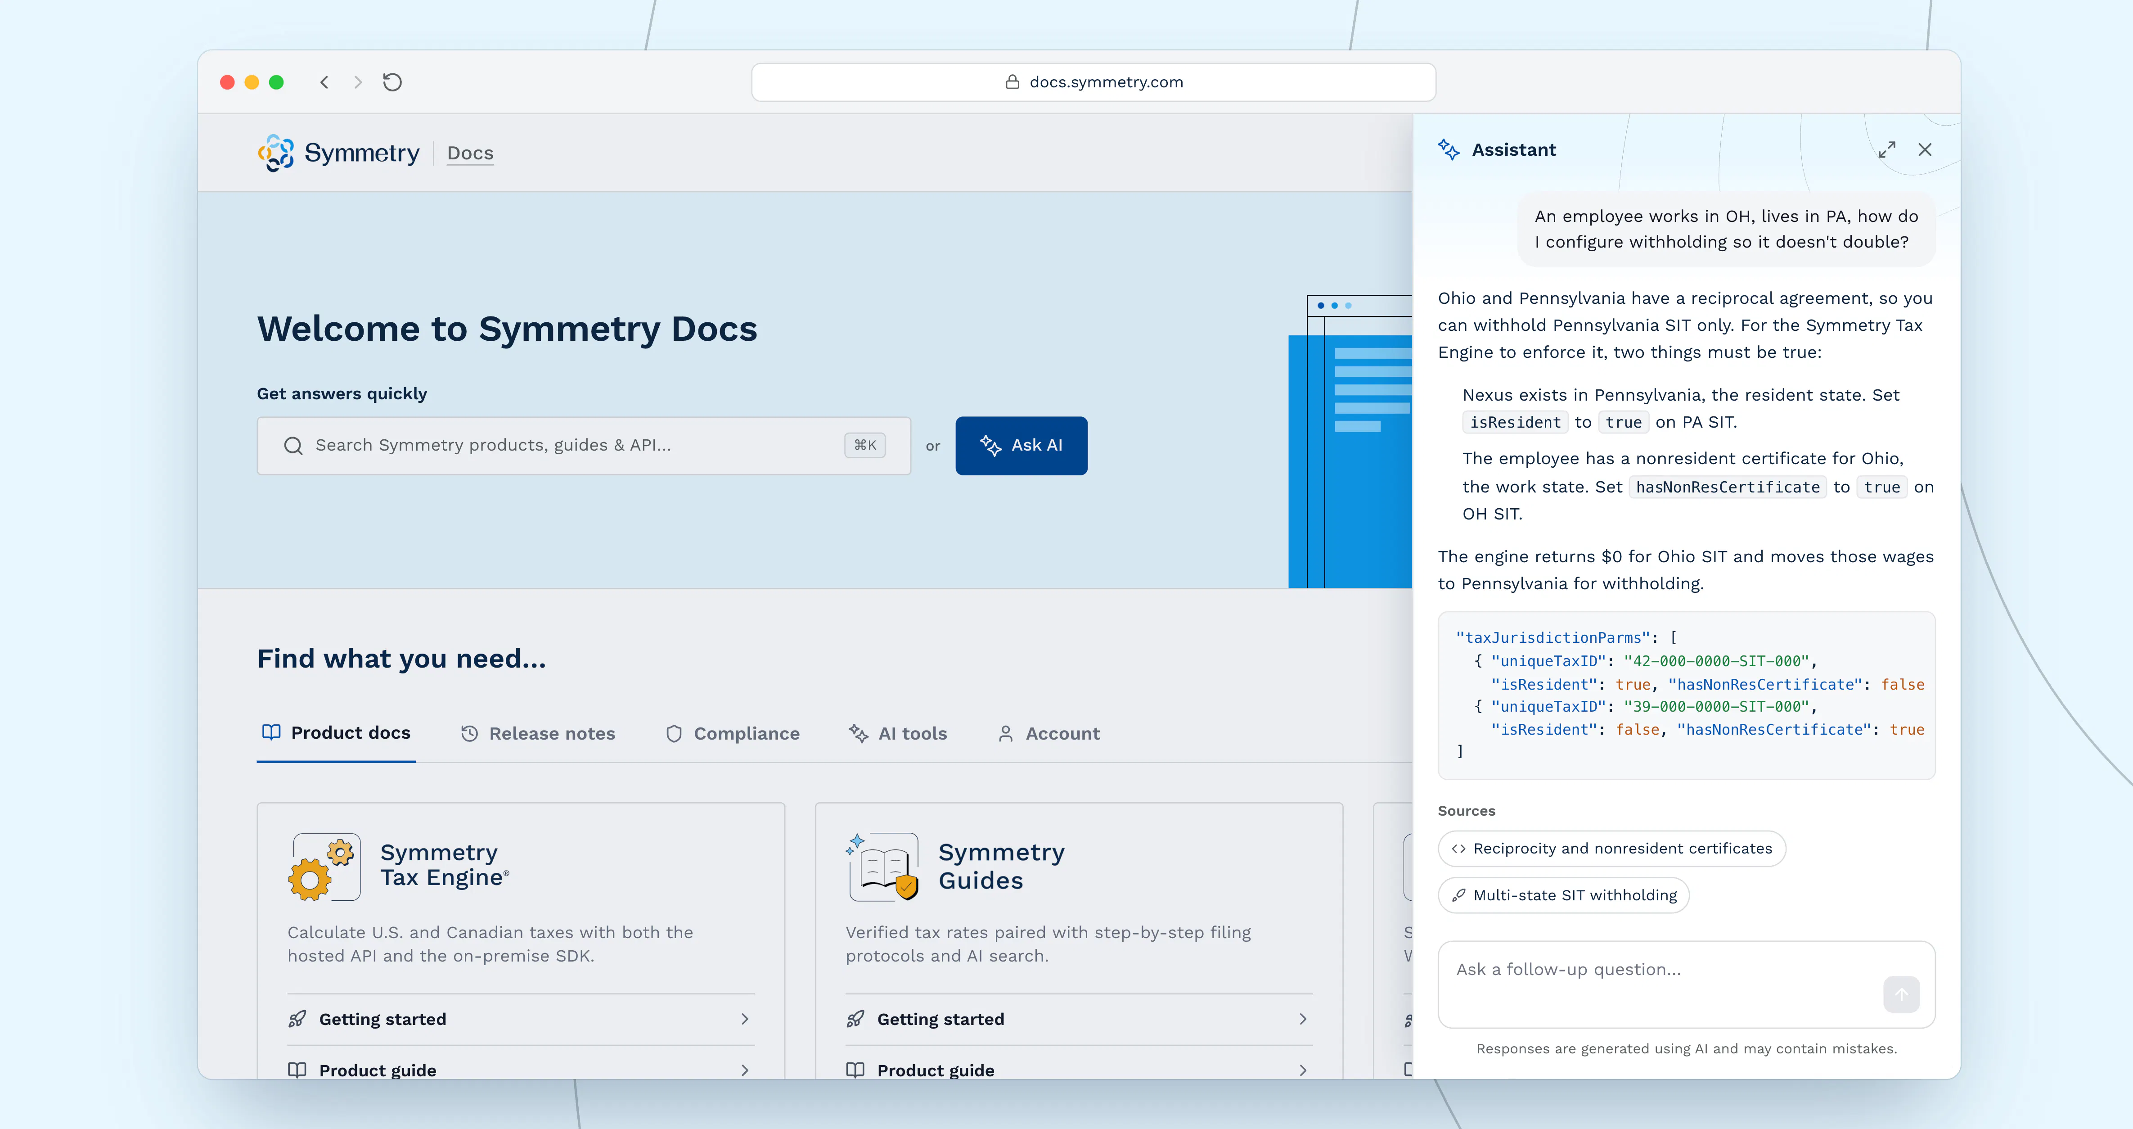
Task: Focus the Search Symmetry products field
Action: point(584,446)
